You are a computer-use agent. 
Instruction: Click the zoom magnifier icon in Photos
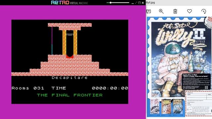[161, 11]
